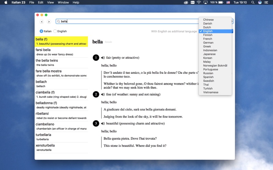Choose Norwegian Bokmål from the language list

tap(215, 65)
